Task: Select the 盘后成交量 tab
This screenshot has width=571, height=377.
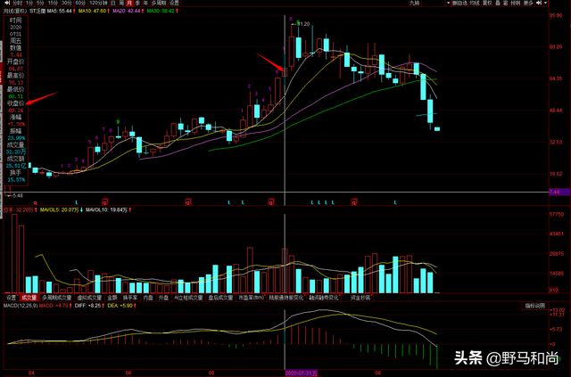Action: click(220, 298)
